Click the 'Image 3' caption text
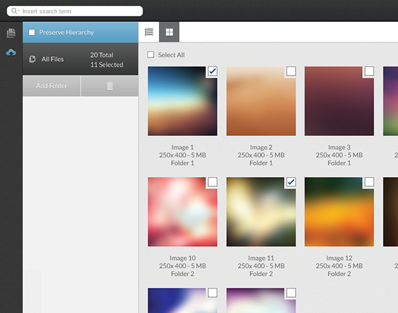The image size is (398, 313). tap(340, 147)
